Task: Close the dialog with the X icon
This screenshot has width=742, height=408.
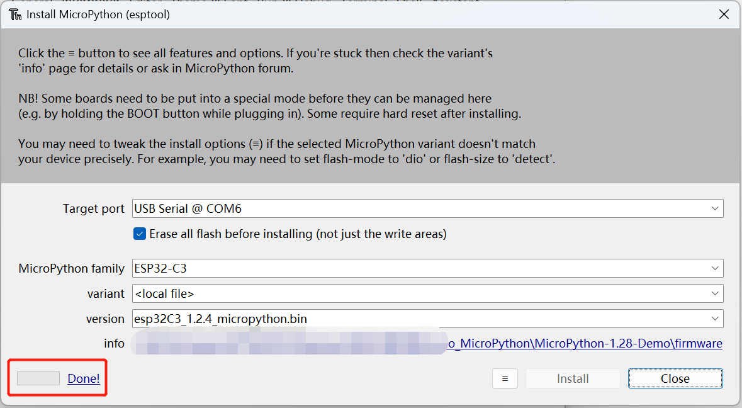Action: pyautogui.click(x=724, y=14)
